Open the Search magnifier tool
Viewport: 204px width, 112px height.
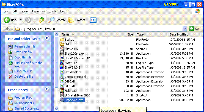56,20
